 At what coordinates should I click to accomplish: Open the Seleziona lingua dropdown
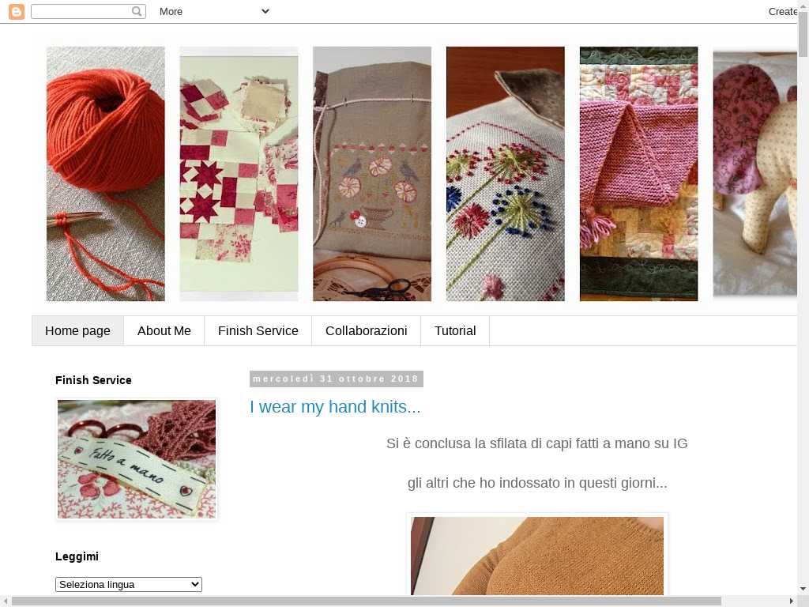coord(129,584)
